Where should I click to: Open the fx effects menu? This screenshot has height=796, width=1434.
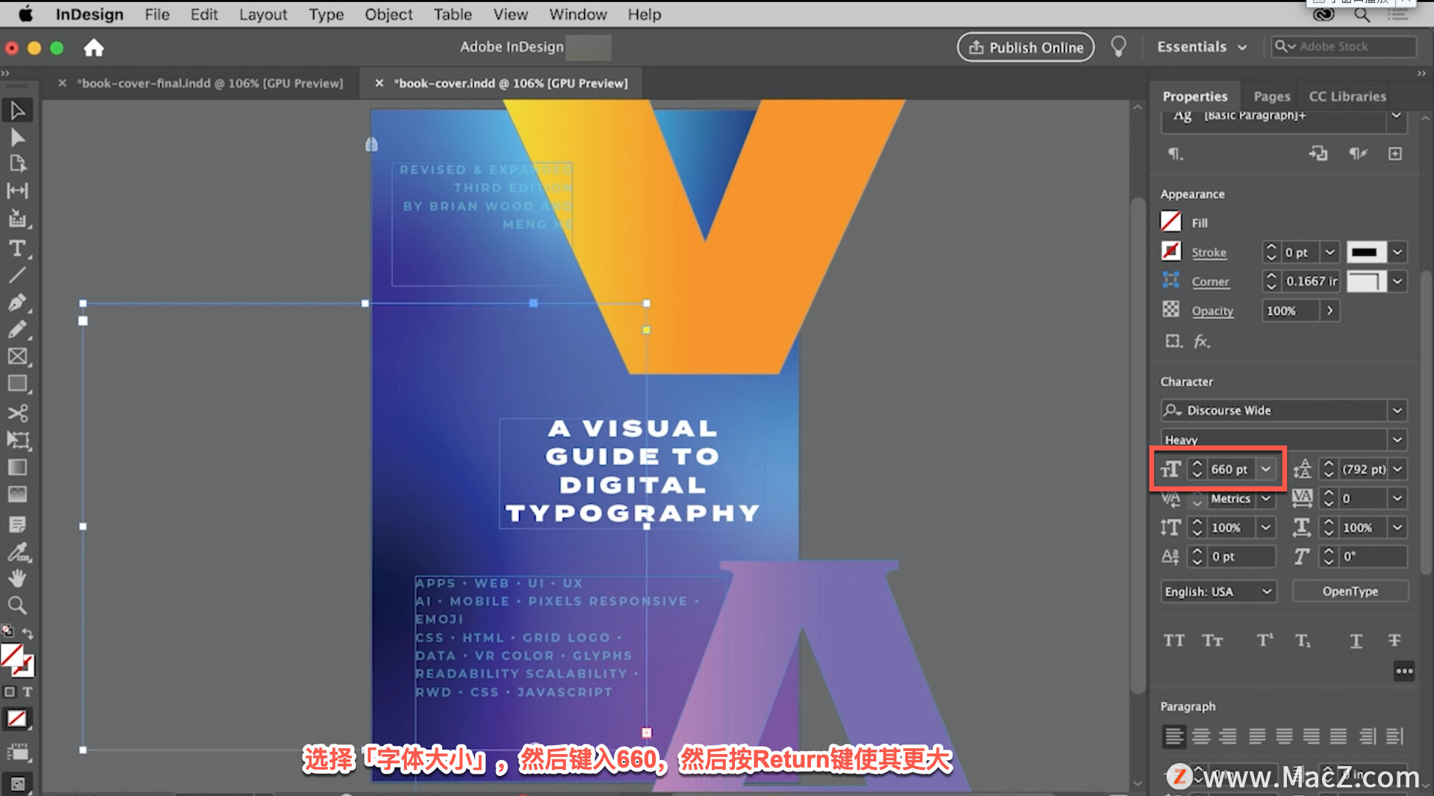point(1201,341)
